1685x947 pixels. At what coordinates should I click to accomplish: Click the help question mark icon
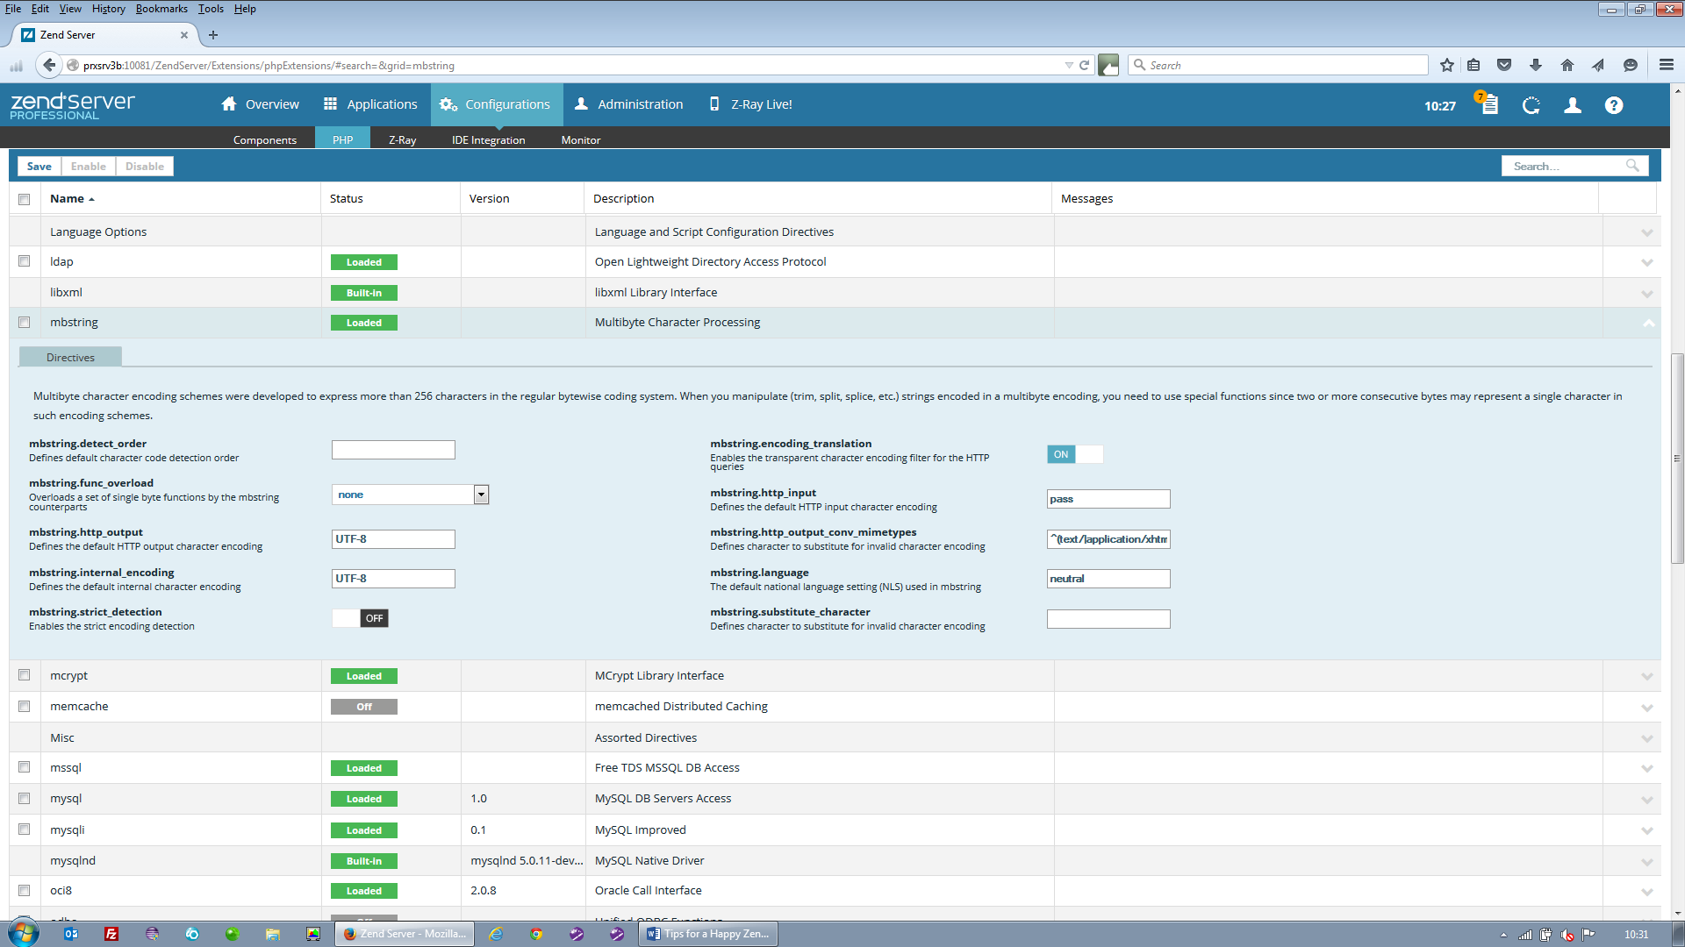coord(1614,105)
